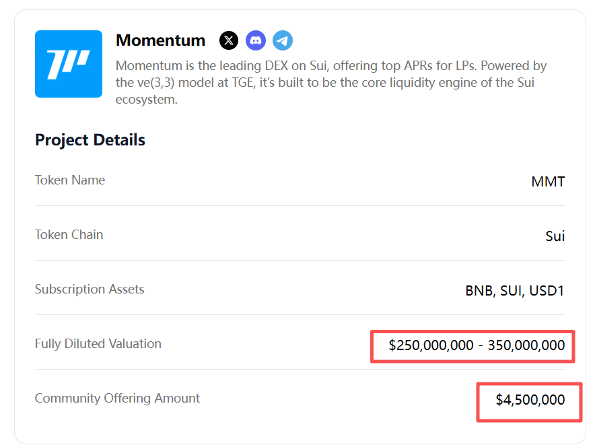The image size is (595, 445).
Task: Select the BNB, SUI, USD1 assets value
Action: (515, 291)
